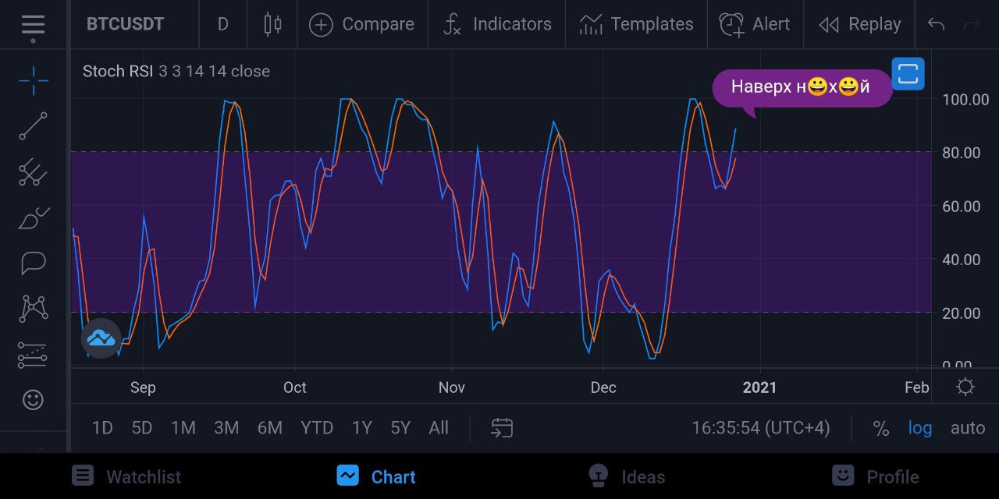Viewport: 999px width, 499px height.
Task: Switch to the Profile tab
Action: [x=876, y=476]
